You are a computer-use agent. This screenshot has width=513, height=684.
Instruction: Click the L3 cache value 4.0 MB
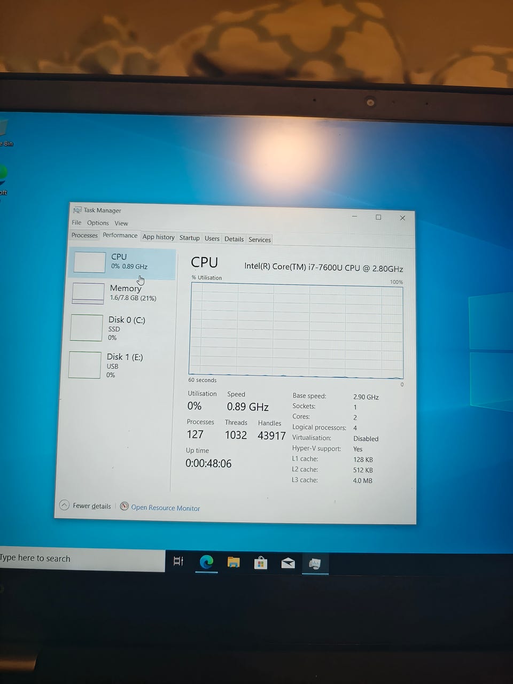[x=362, y=480]
